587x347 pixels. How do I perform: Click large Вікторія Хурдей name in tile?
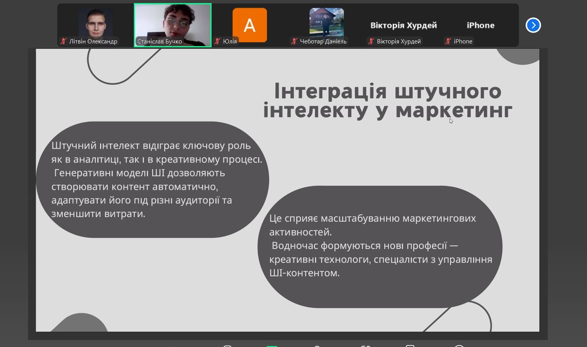[x=404, y=25]
